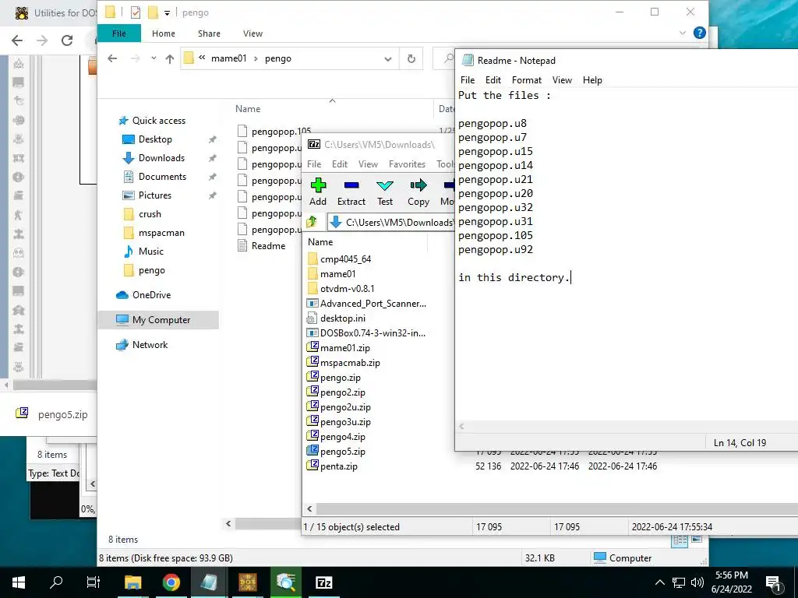Open 7-Zip taskbar icon
The height and width of the screenshot is (598, 798).
point(323,582)
